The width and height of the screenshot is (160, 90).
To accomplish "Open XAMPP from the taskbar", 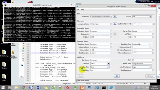I will [82, 88].
